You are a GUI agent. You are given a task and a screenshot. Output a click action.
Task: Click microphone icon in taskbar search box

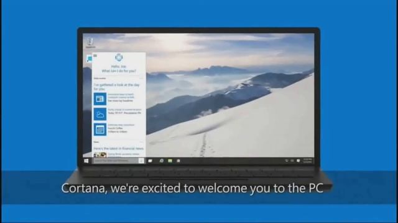tap(141, 160)
